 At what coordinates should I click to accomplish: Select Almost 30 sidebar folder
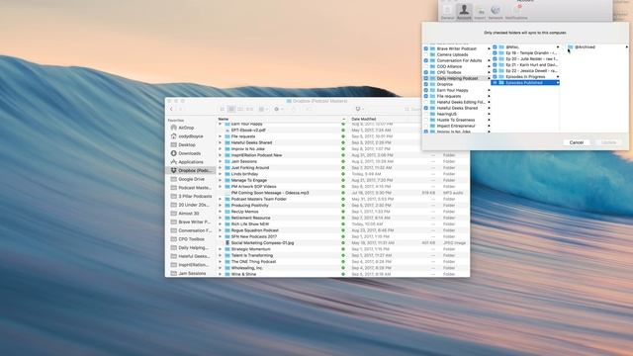point(189,214)
